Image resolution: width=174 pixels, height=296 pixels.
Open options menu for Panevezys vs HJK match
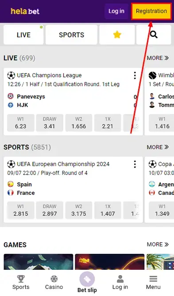pyautogui.click(x=135, y=75)
